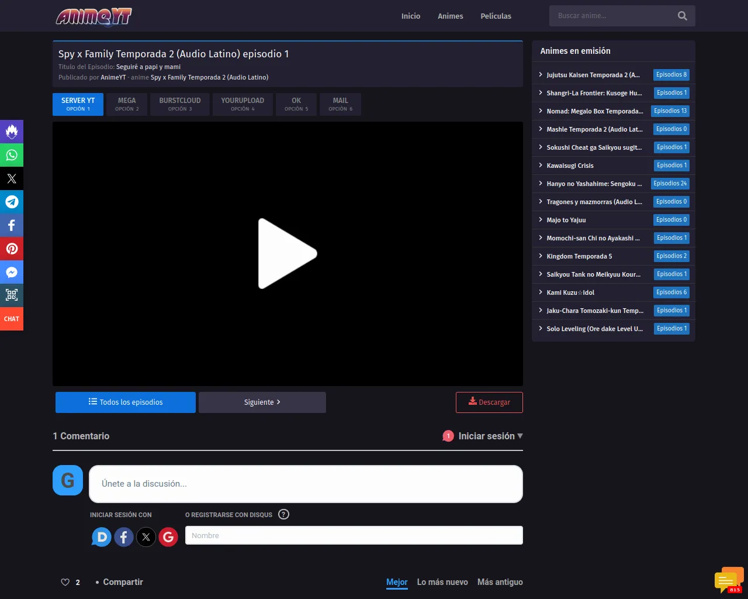Play the episode video

pyautogui.click(x=288, y=253)
